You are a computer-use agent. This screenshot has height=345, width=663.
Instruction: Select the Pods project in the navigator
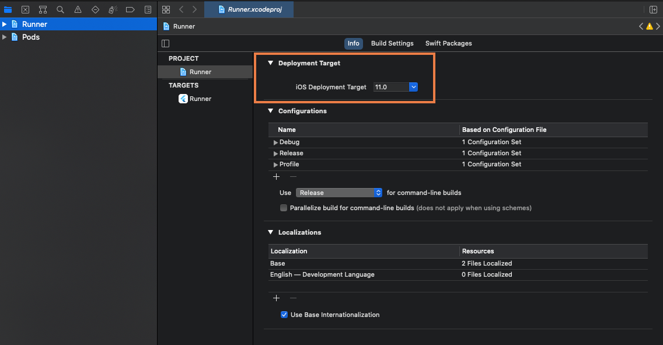(x=78, y=37)
